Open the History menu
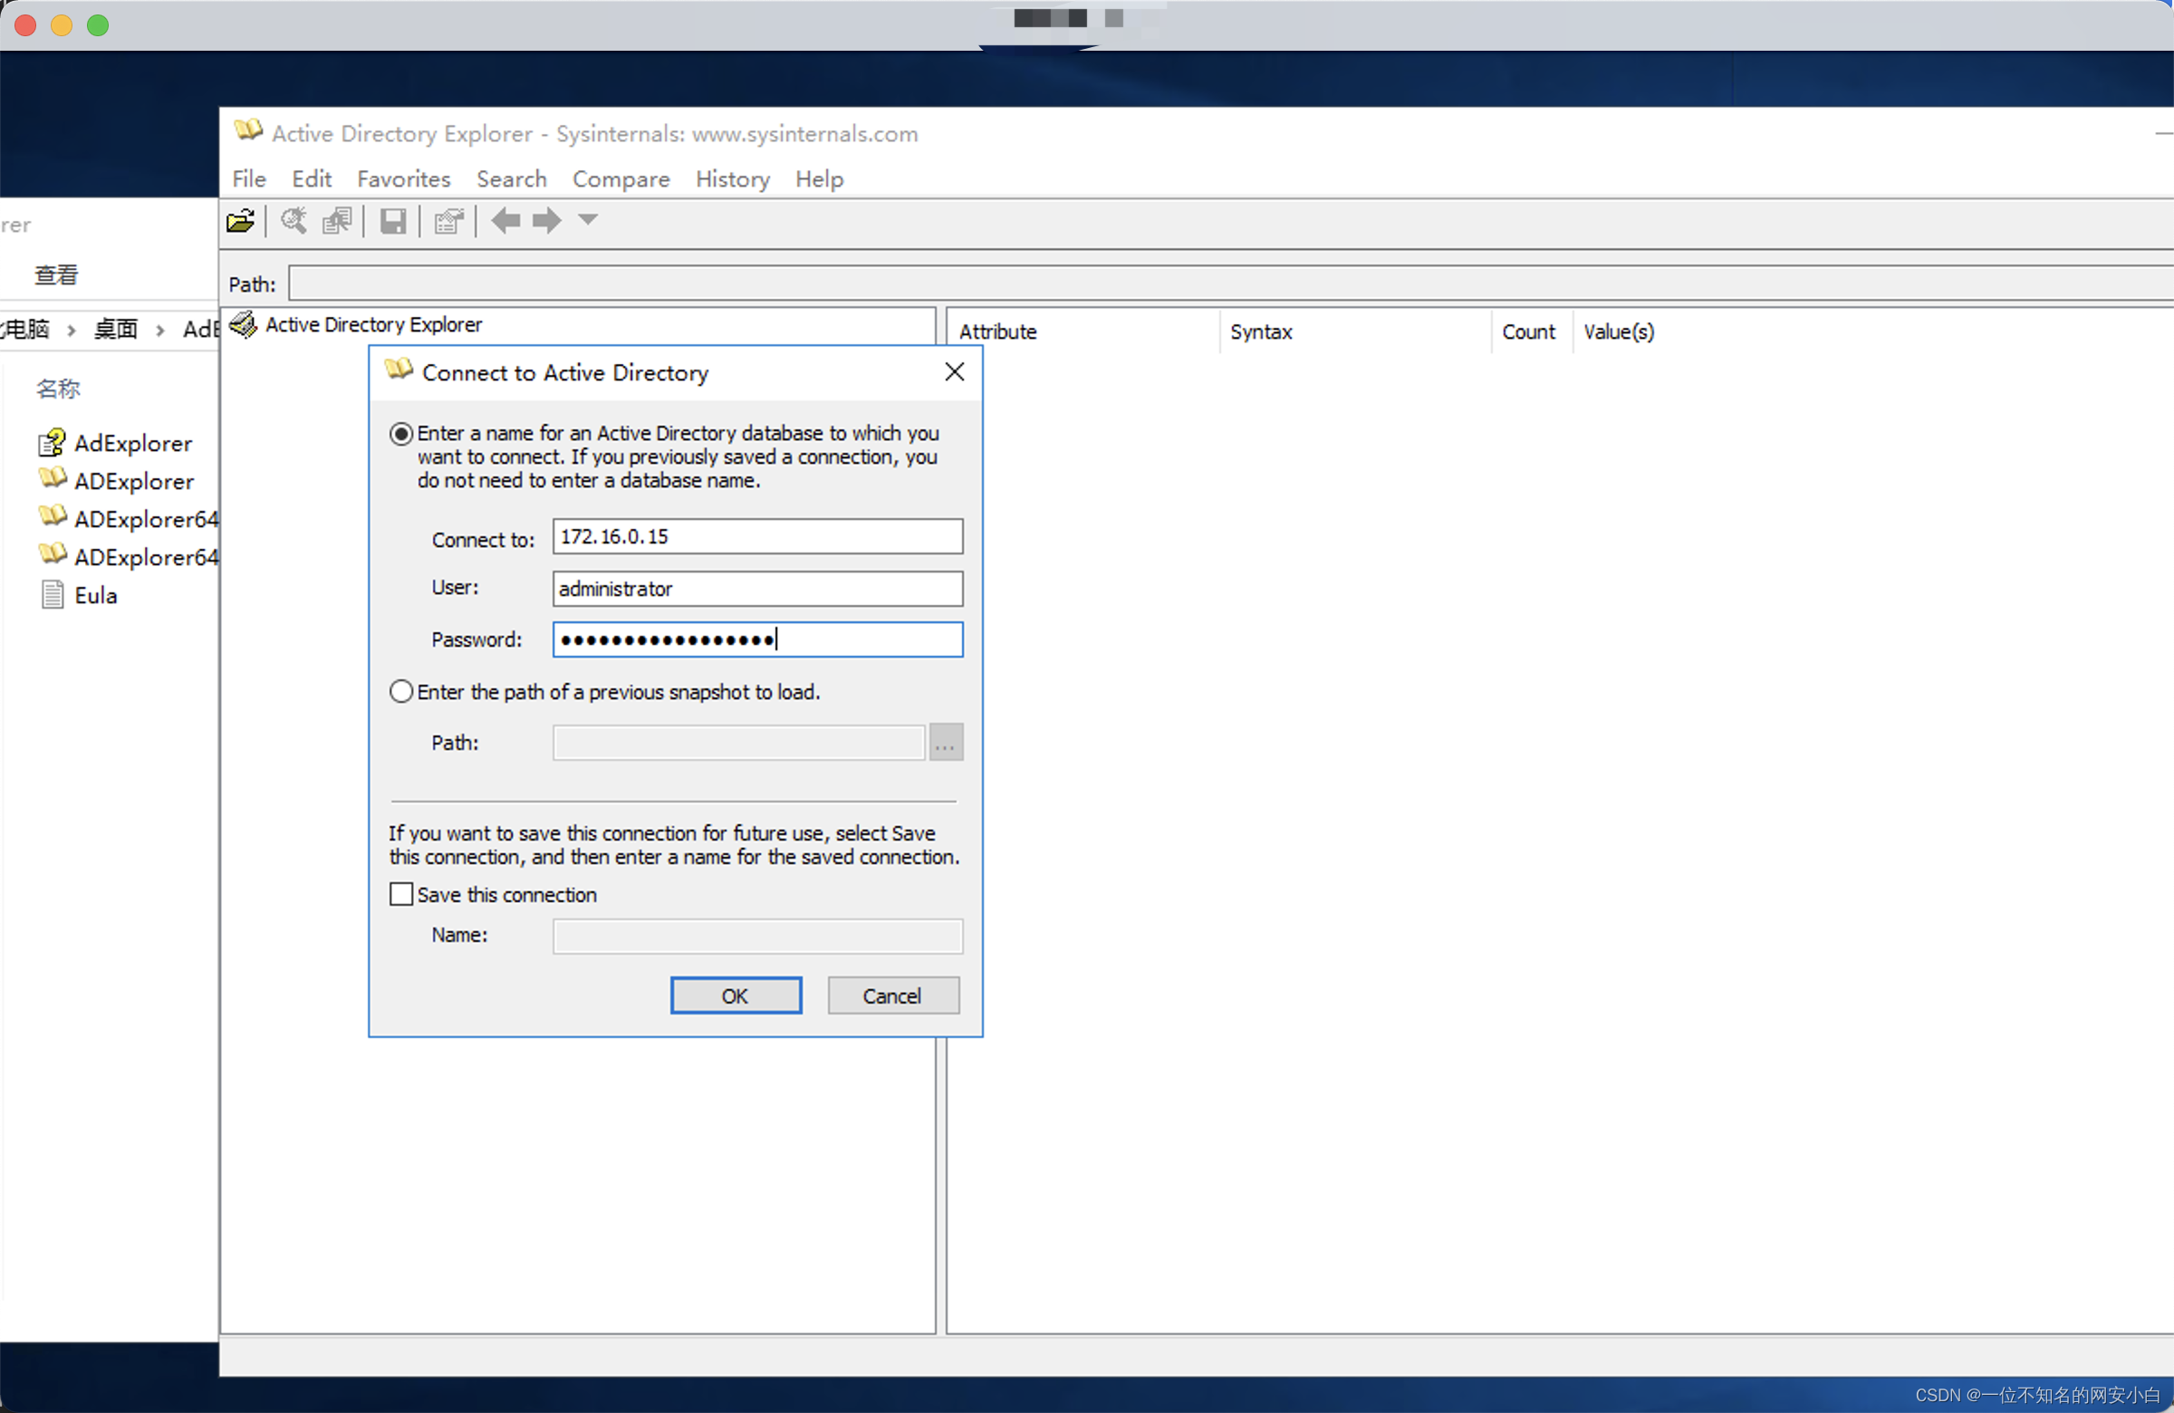Image resolution: width=2174 pixels, height=1413 pixels. pos(733,179)
